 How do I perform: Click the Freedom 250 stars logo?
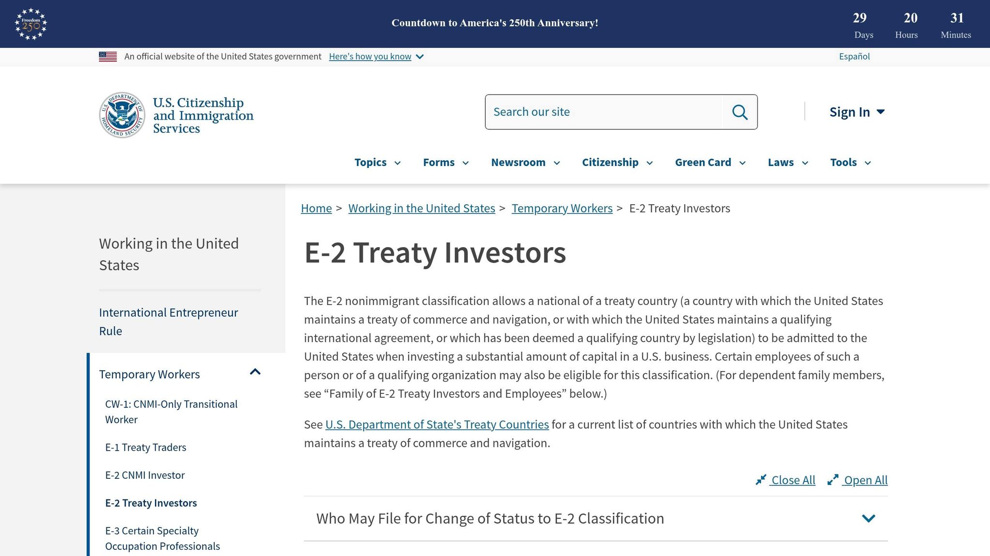click(x=31, y=24)
